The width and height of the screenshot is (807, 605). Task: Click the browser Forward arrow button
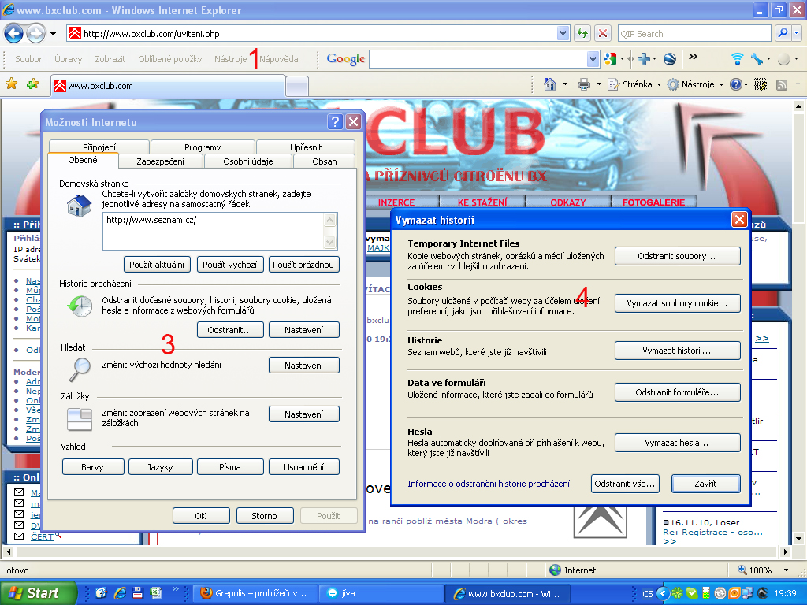pyautogui.click(x=35, y=34)
